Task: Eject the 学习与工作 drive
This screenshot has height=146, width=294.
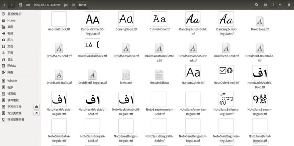Action: 36,107
